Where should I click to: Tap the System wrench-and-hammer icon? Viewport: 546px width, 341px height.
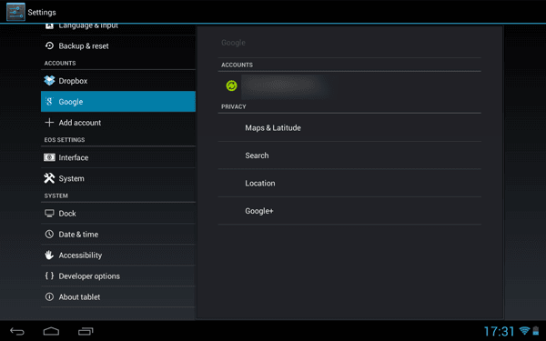coord(49,178)
